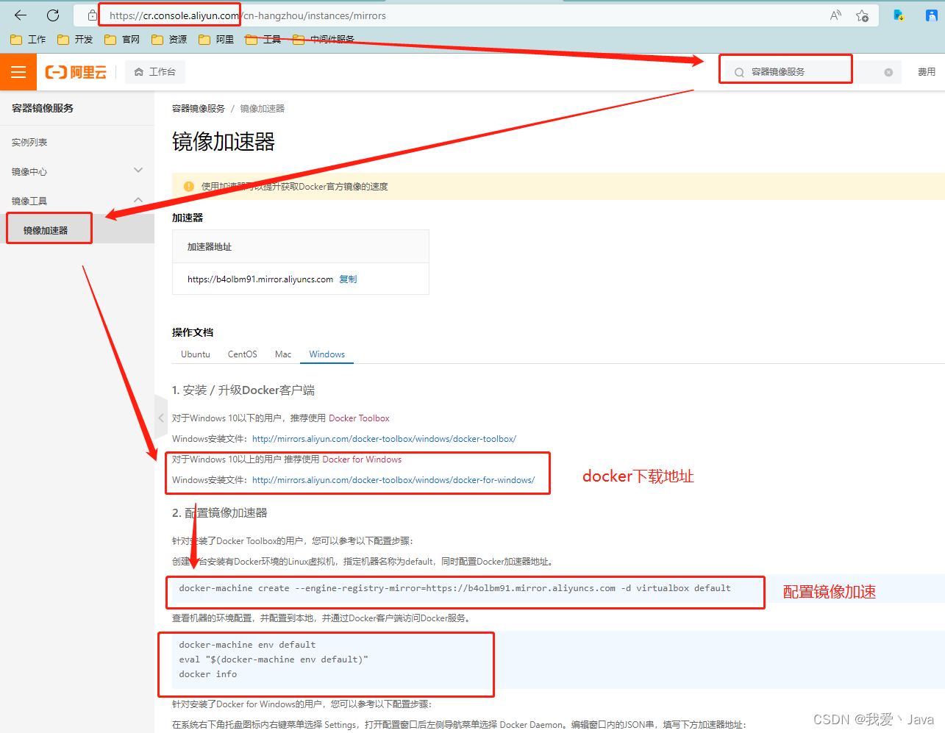Click the search magnifier icon

(739, 72)
